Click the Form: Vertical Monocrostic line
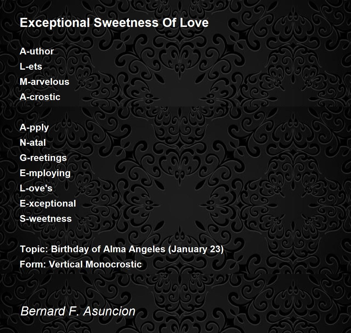 (81, 264)
